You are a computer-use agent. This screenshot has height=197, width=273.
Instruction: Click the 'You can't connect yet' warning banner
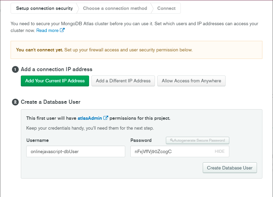136,50
